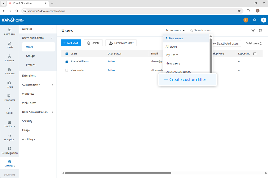Expand the Data Administration section
This screenshot has width=268, height=178.
[35, 112]
